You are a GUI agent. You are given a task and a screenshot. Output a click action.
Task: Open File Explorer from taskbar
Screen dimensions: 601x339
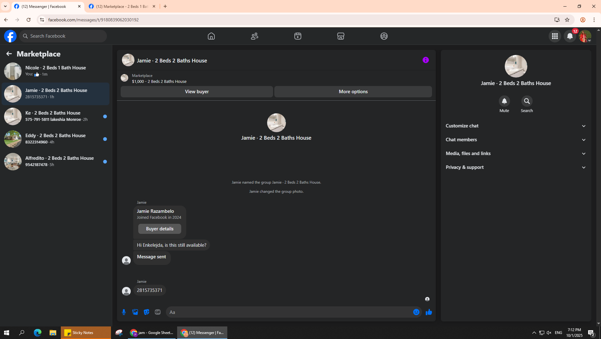[x=53, y=333]
